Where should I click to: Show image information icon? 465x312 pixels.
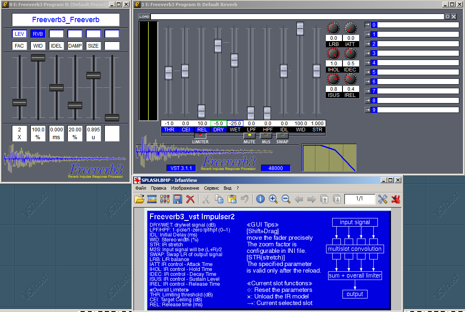[x=260, y=199]
